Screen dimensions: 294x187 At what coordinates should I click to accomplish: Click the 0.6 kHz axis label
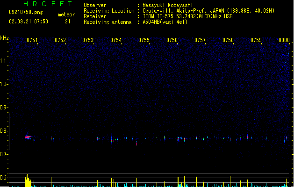[x=4, y=178]
